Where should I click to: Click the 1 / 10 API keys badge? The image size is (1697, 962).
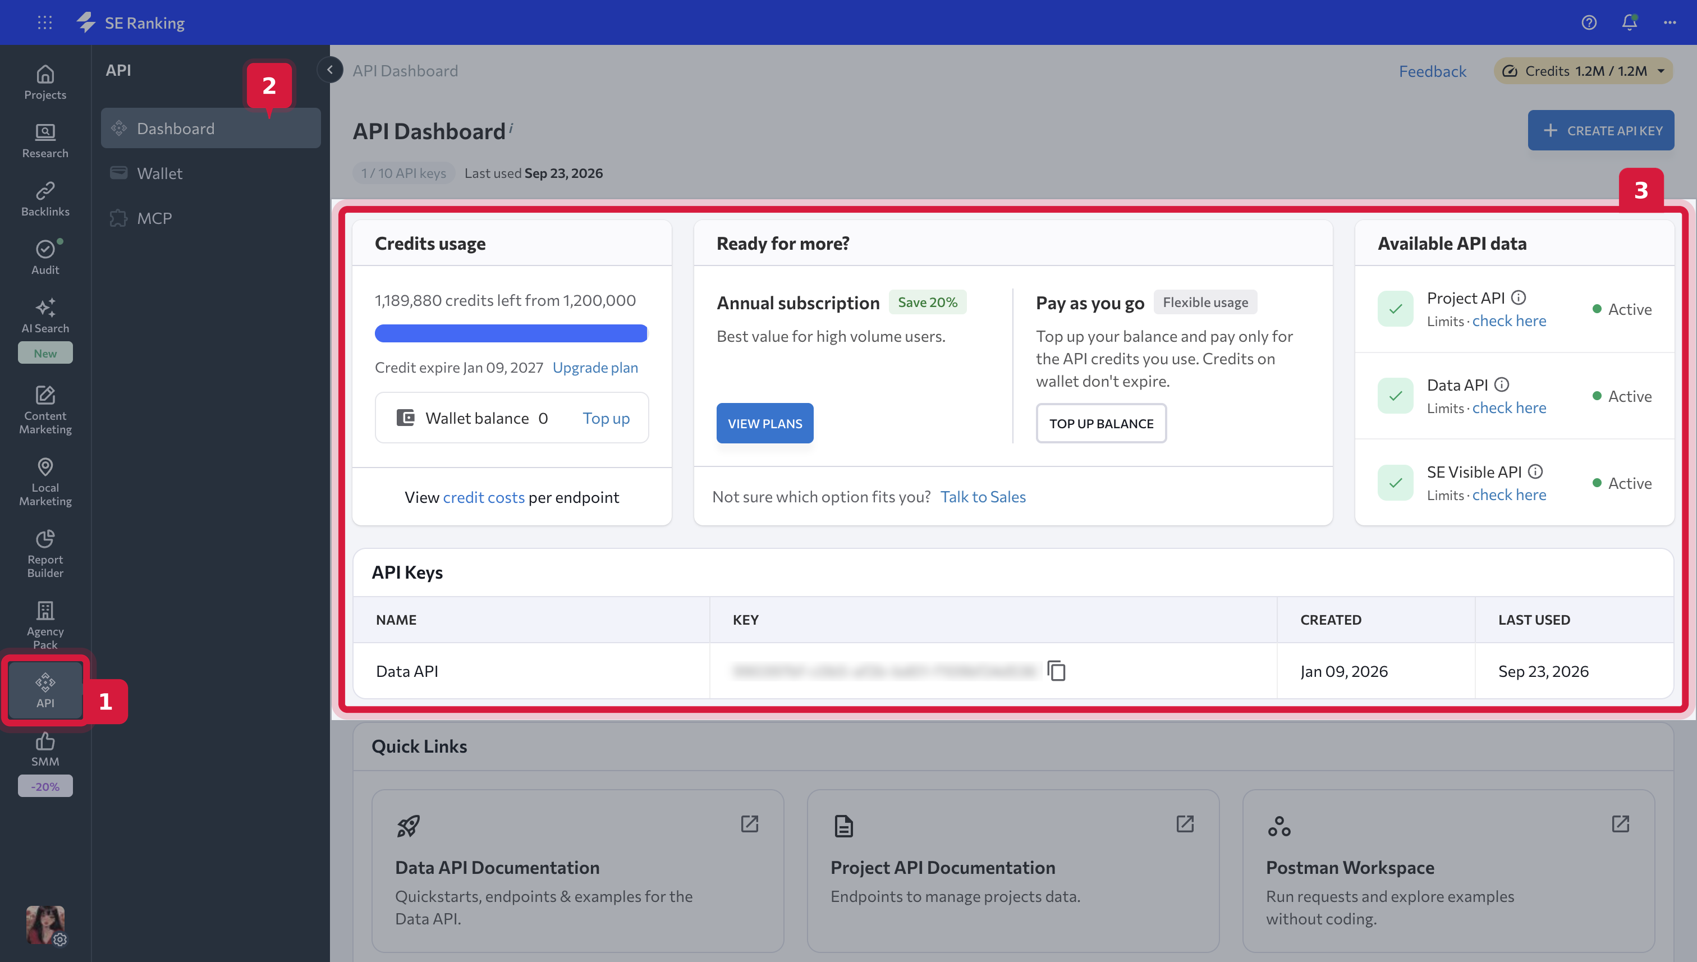coord(403,173)
